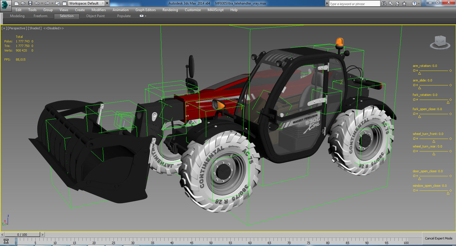Toggle the ribbon minimize panel button
456x246 pixels.
click(x=141, y=16)
